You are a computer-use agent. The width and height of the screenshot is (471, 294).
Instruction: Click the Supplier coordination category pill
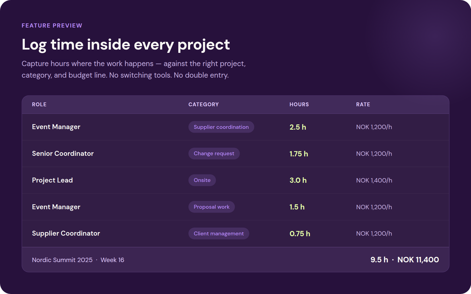pos(221,127)
